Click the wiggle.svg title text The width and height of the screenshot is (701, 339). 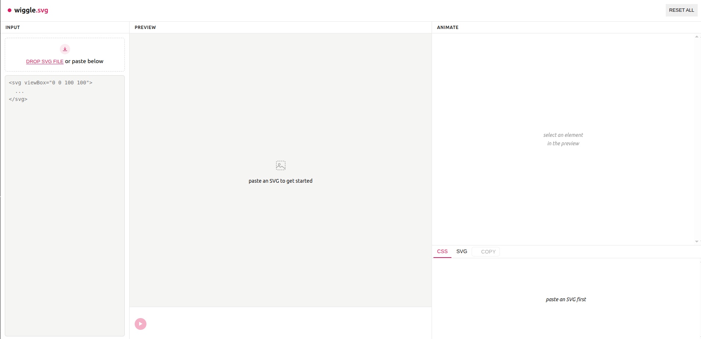click(x=31, y=10)
